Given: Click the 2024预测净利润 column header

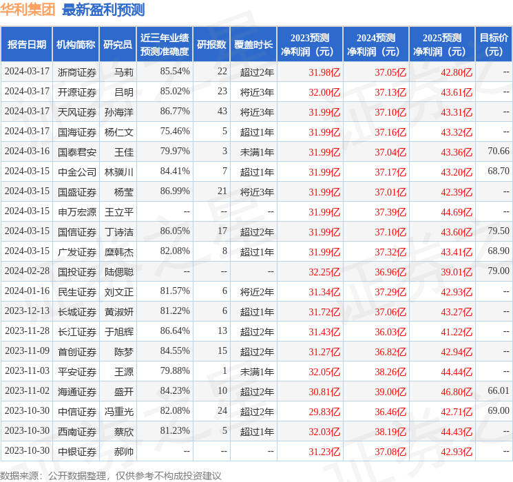Looking at the screenshot, I should pos(375,45).
